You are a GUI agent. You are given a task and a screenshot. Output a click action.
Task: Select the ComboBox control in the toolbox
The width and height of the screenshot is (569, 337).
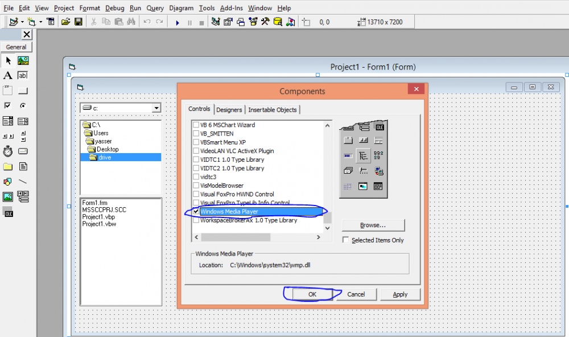pos(8,121)
